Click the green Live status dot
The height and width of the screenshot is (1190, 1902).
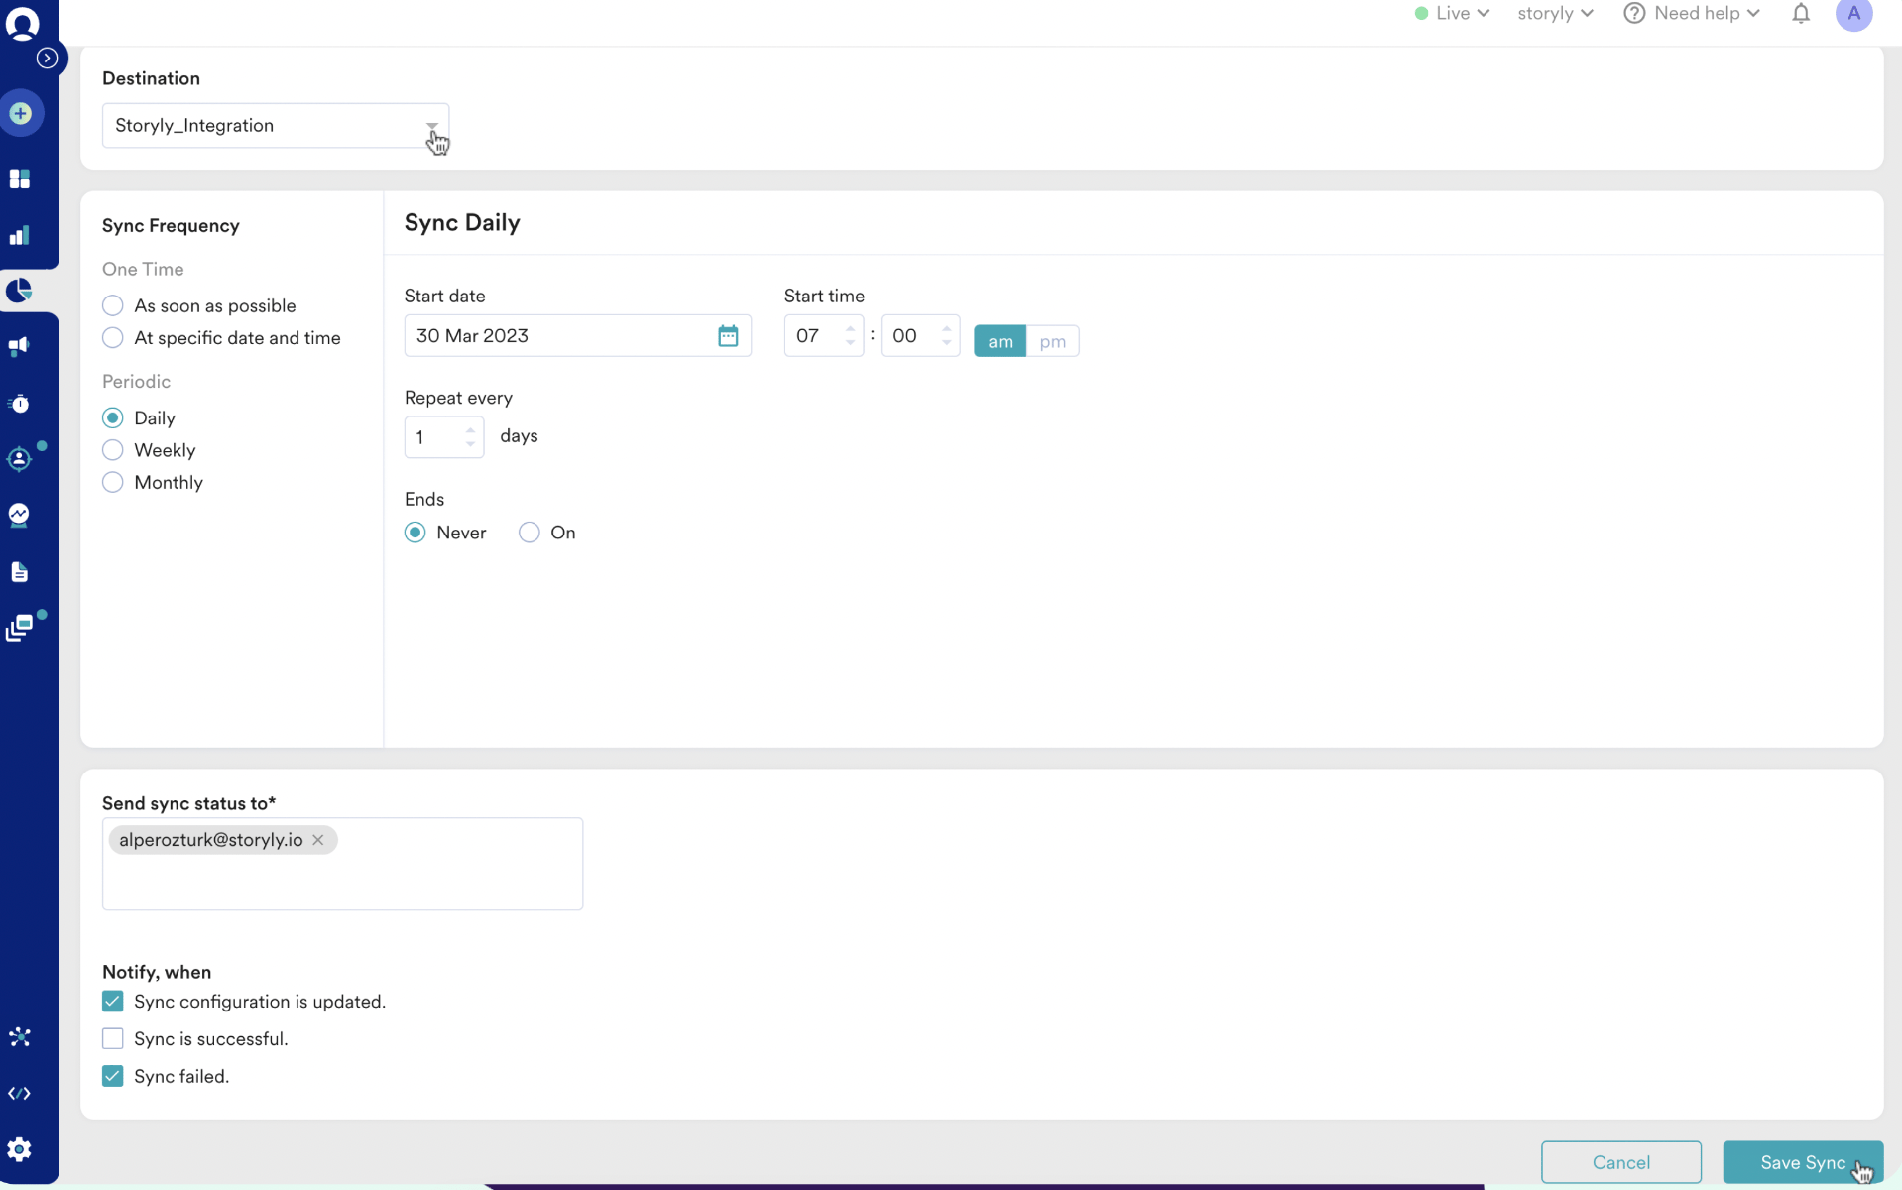click(x=1421, y=13)
